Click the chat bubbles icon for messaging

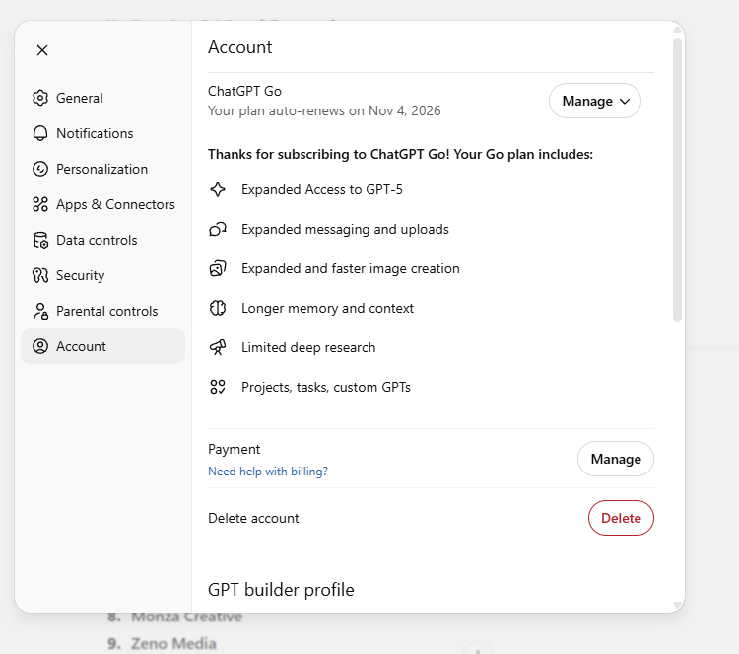click(218, 229)
